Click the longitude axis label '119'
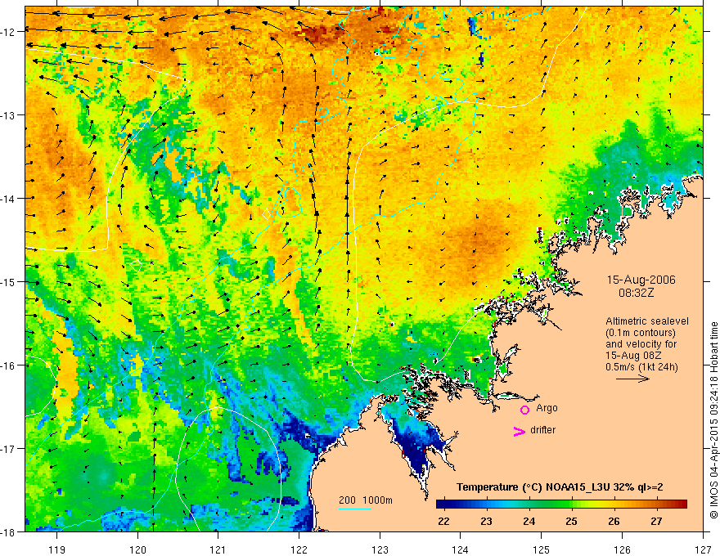720x556 pixels. [x=57, y=549]
